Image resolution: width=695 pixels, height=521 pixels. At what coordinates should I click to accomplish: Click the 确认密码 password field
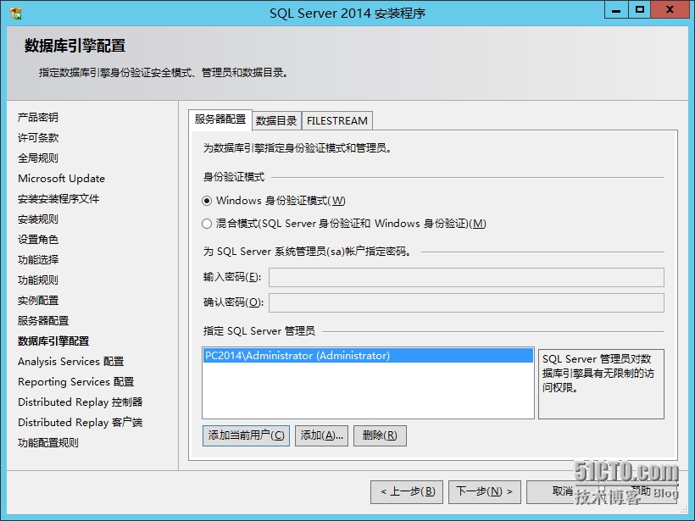(x=466, y=302)
